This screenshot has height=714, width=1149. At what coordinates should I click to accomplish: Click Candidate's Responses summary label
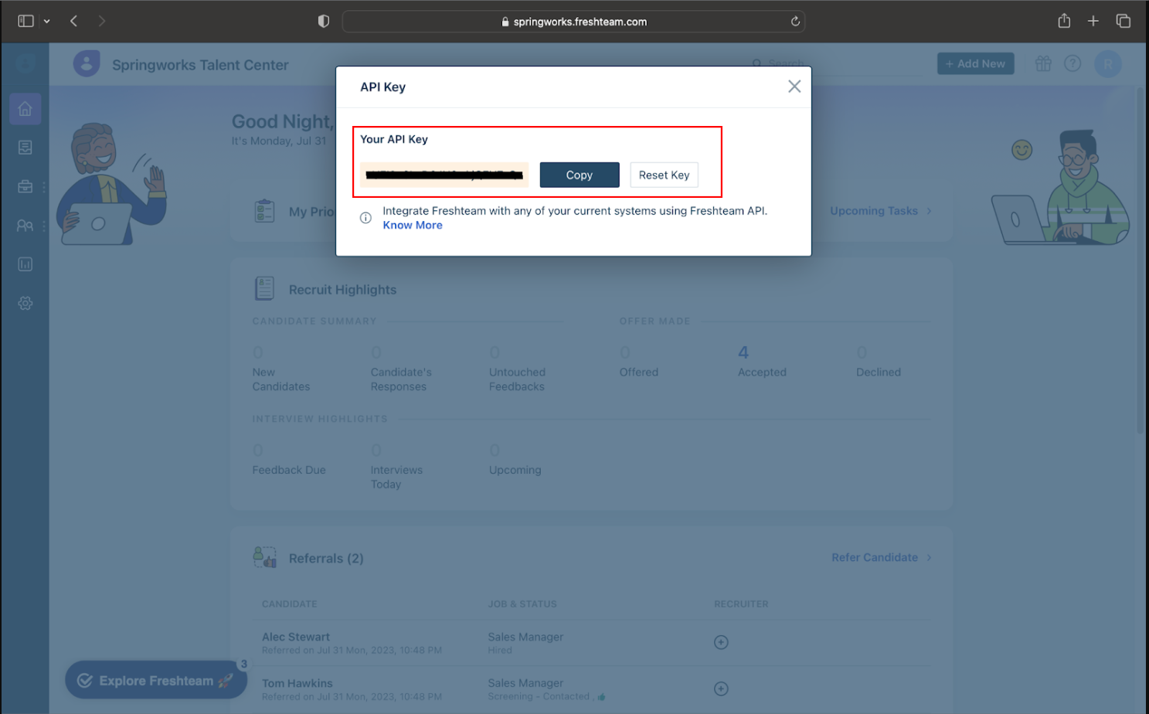coord(401,379)
